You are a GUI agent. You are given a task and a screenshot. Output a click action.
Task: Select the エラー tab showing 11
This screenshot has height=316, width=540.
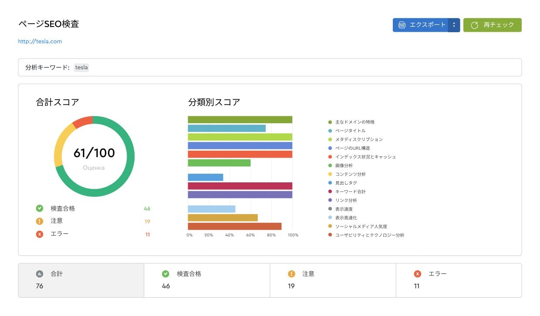459,280
